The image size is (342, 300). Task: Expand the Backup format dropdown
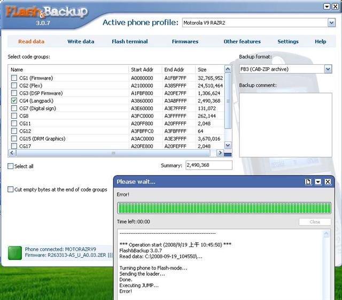coord(328,69)
